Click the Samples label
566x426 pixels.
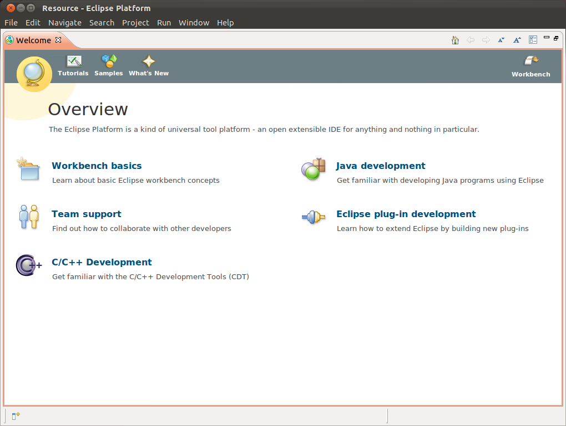coord(109,73)
